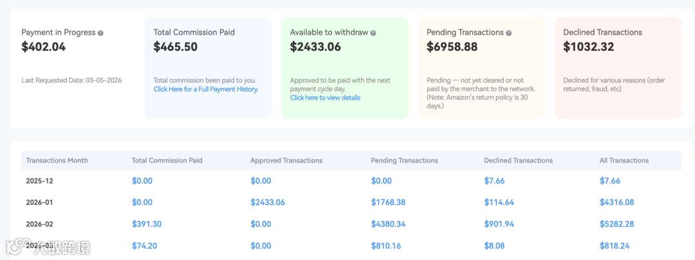The image size is (695, 260).
Task: Click help icon beside Payment in Progress
Action: point(100,33)
